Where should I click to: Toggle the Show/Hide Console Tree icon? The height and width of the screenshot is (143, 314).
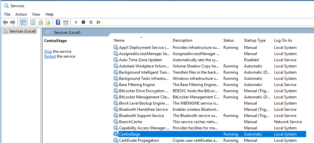(x=23, y=22)
